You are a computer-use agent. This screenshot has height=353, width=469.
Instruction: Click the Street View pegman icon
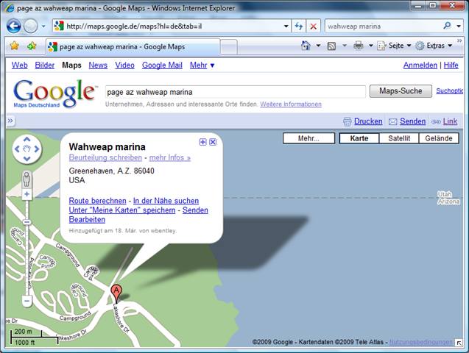point(27,179)
